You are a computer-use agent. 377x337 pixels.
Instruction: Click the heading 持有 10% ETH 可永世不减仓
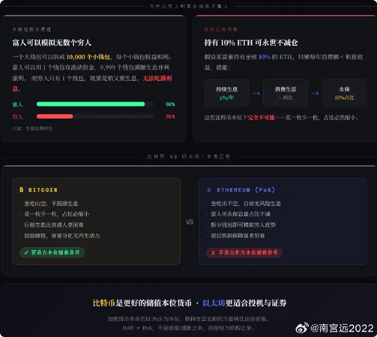click(251, 43)
